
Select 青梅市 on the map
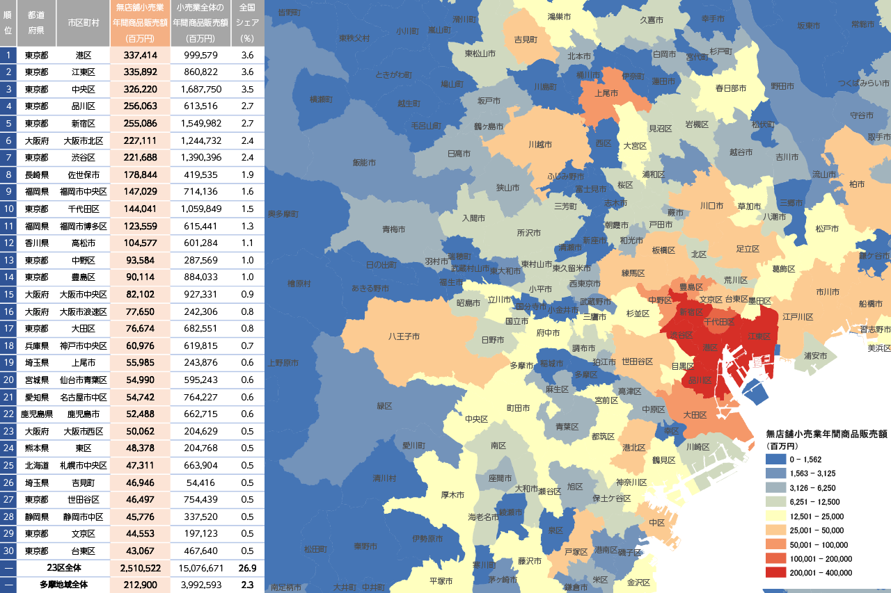(x=393, y=229)
